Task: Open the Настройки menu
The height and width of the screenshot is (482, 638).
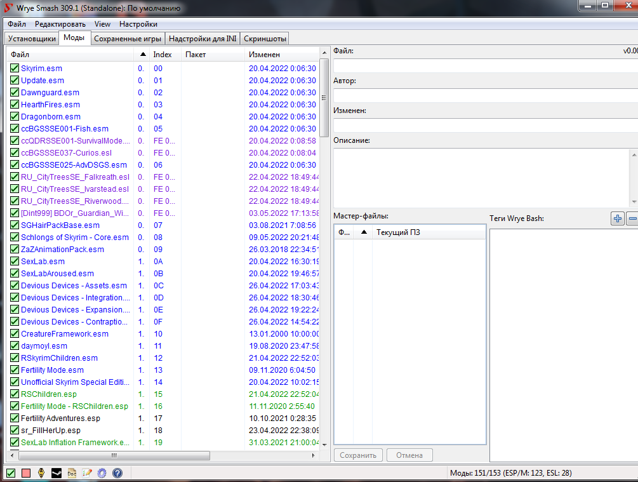Action: coord(138,24)
